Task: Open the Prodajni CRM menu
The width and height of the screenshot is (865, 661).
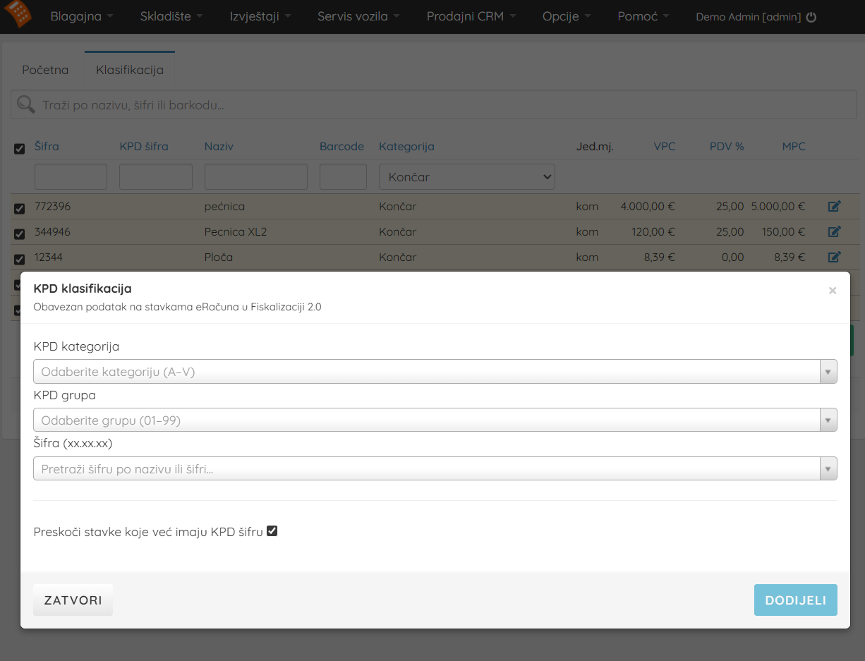Action: click(x=471, y=16)
